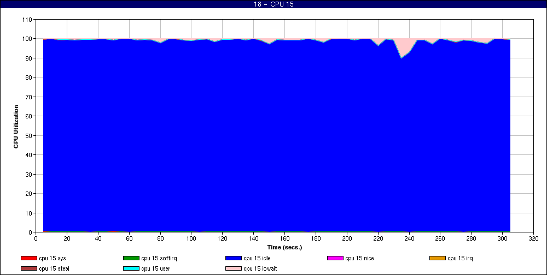This screenshot has height=275, width=547.
Task: Click the green cpu 15 softirq swatch
Action: [131, 258]
